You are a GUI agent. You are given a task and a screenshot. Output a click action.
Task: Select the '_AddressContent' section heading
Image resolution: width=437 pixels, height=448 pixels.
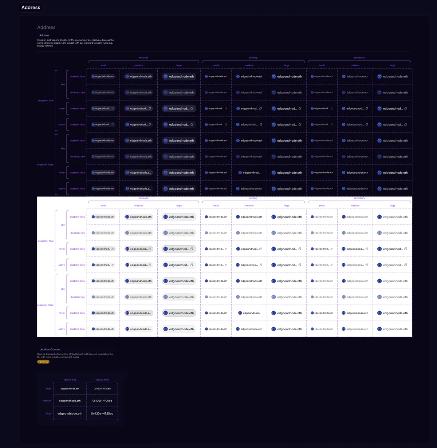point(50,349)
